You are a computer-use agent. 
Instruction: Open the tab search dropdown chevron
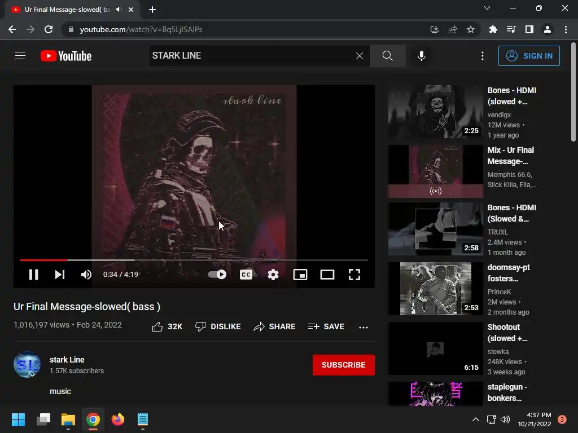coord(487,8)
